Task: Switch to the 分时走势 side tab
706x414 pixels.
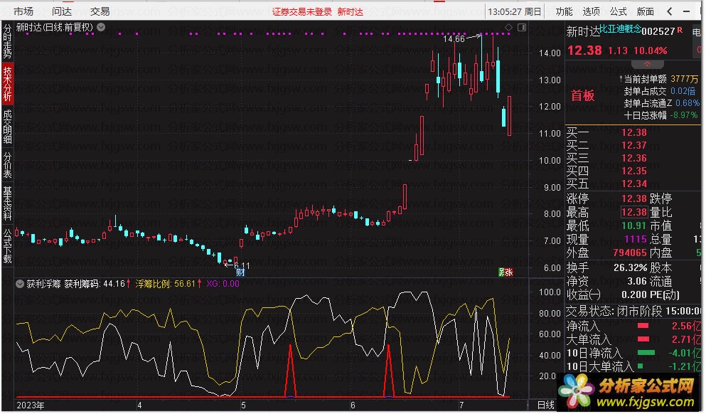Action: [x=7, y=41]
